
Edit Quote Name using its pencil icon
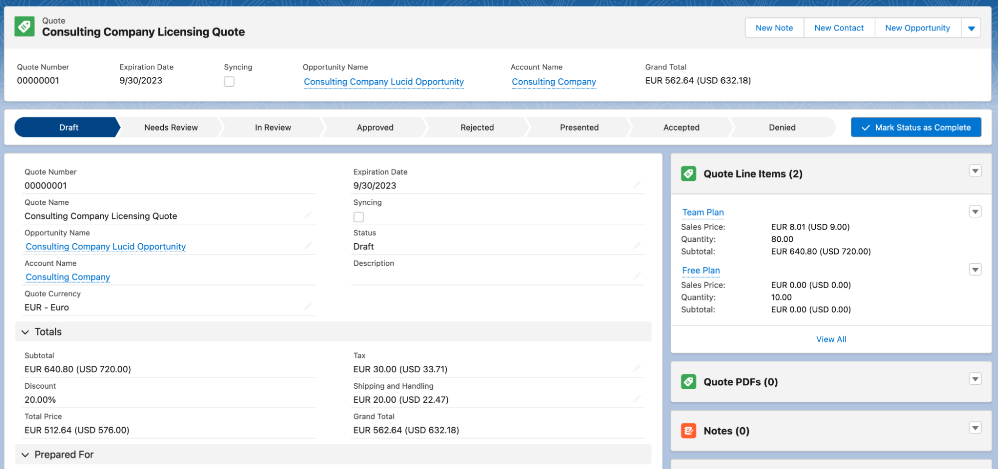click(x=308, y=215)
